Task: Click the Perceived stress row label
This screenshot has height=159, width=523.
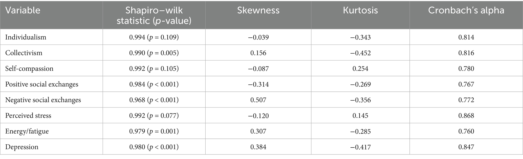Action: coord(28,116)
